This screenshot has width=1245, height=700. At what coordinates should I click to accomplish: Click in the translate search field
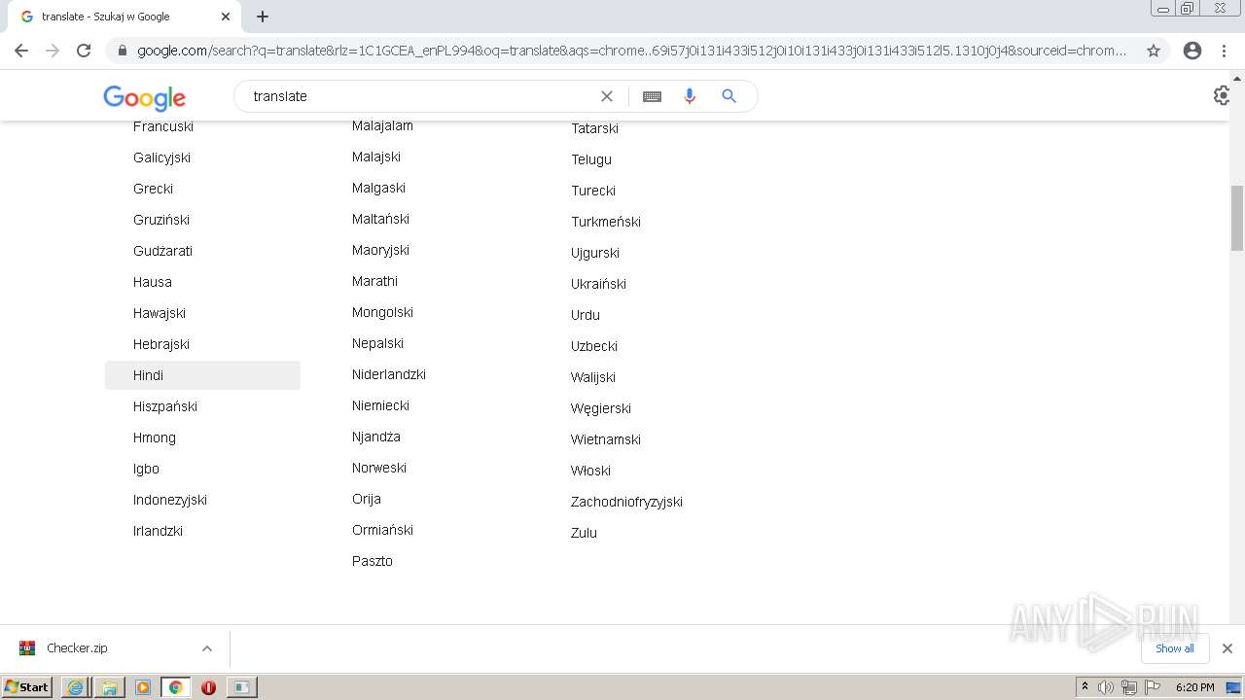418,96
